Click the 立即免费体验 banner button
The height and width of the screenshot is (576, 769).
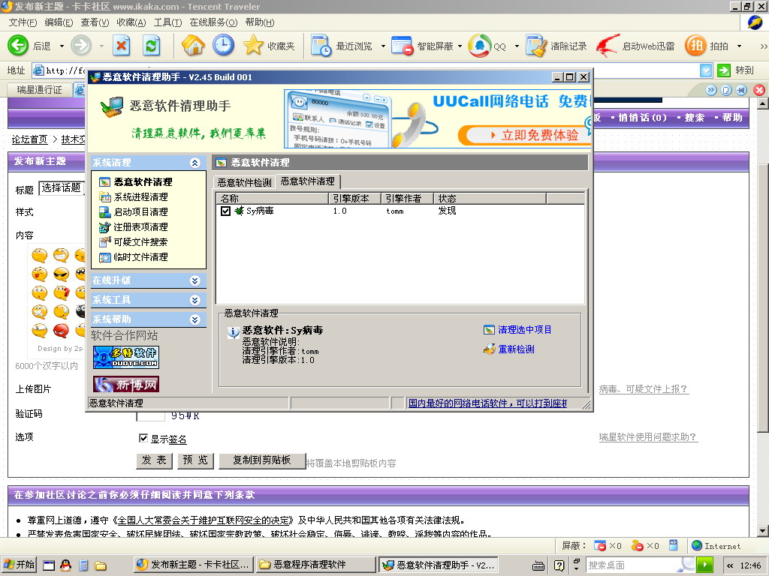tap(523, 135)
